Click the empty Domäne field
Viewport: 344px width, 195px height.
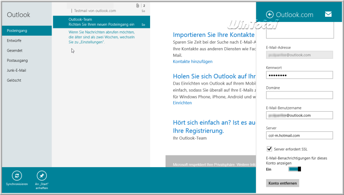299,95
